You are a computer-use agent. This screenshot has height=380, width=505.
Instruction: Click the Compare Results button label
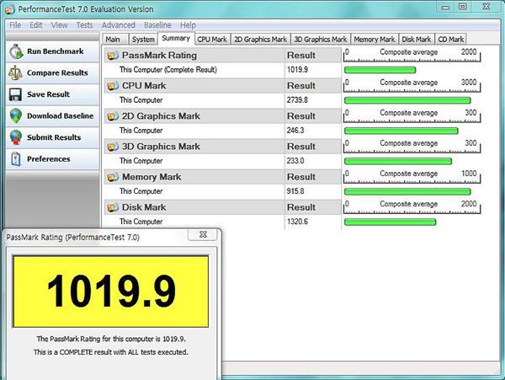pyautogui.click(x=57, y=72)
